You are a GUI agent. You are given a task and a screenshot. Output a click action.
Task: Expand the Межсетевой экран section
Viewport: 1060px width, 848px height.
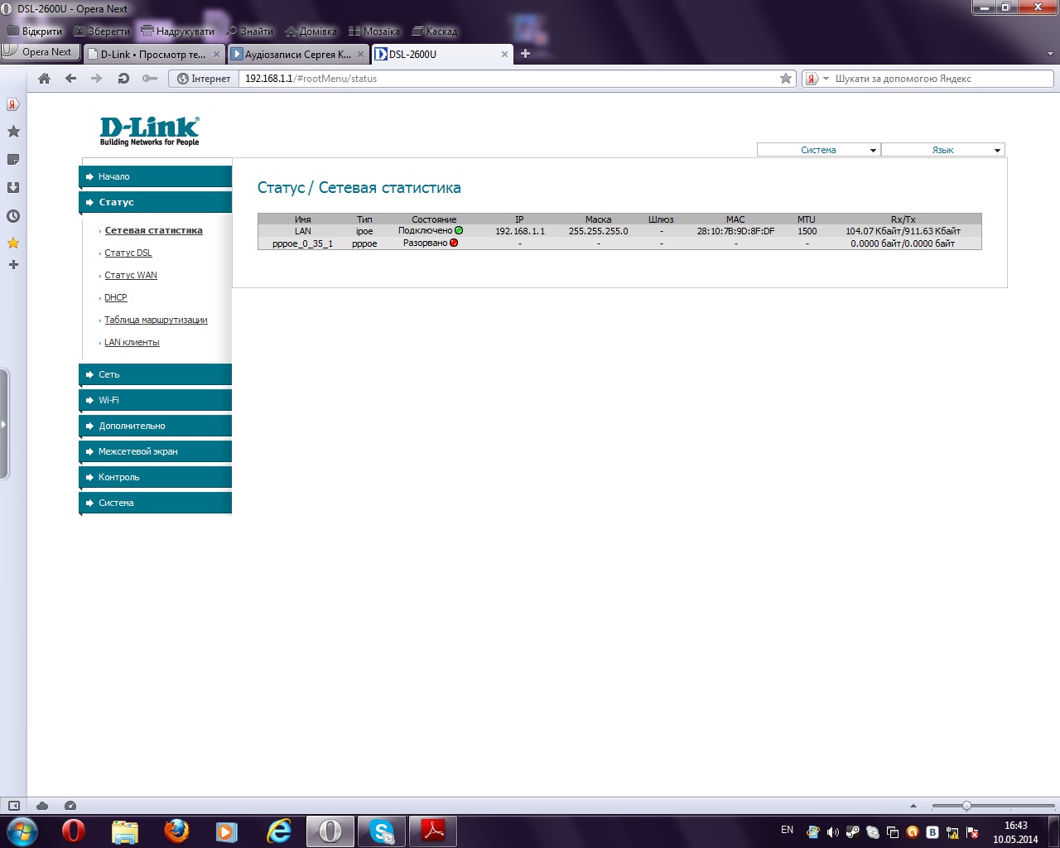(156, 451)
